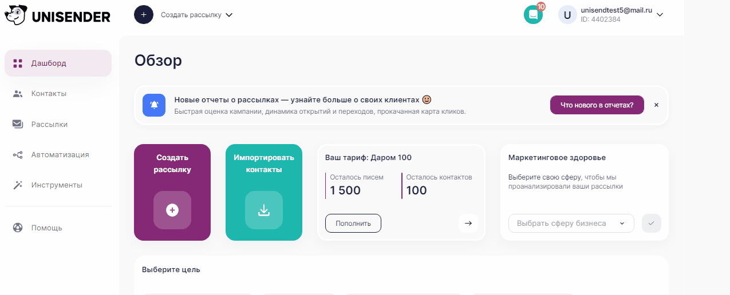Click the download icon in Импортировать контакты card
The width and height of the screenshot is (730, 295).
(264, 210)
